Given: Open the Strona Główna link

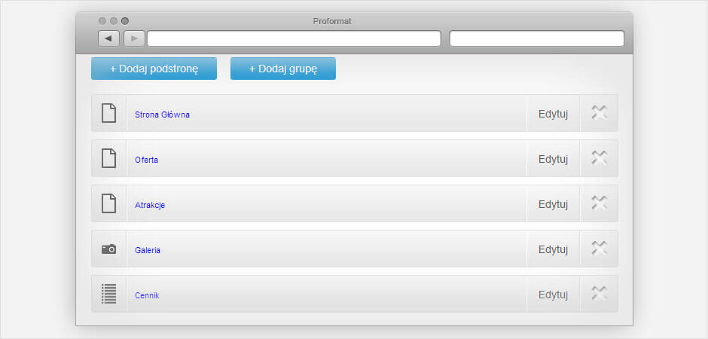Looking at the screenshot, I should click(162, 115).
